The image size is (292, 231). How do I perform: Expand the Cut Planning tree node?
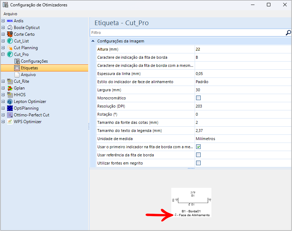click(x=3, y=47)
